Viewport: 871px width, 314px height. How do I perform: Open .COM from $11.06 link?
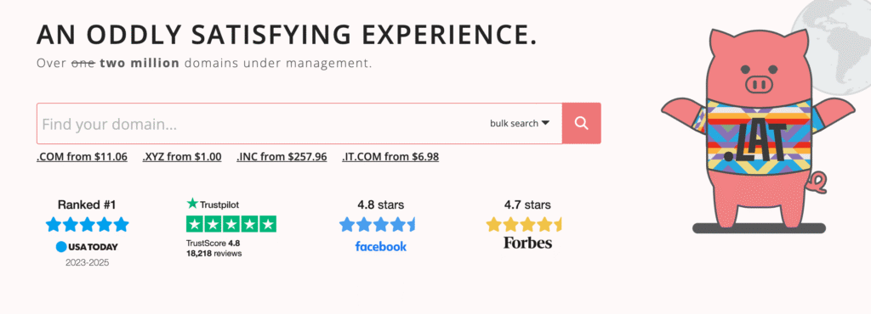tap(83, 157)
